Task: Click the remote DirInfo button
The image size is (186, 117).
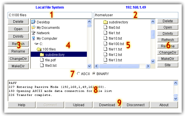Action: pyautogui.click(x=168, y=34)
